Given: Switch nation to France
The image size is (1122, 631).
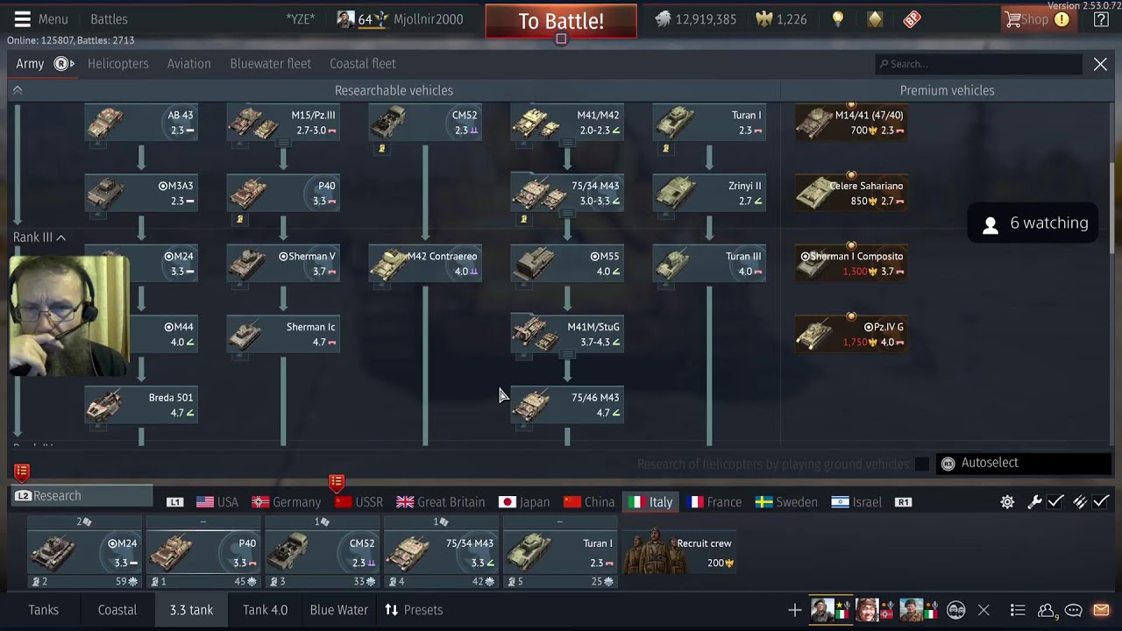Looking at the screenshot, I should 714,502.
